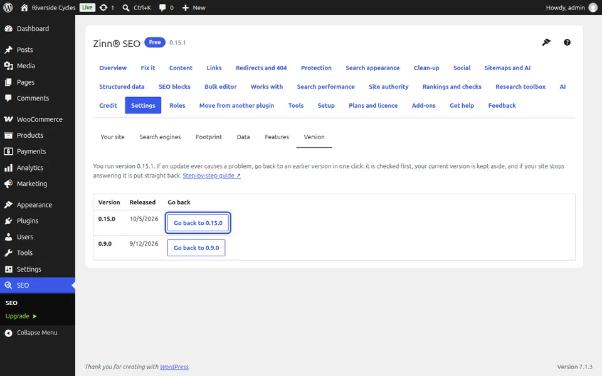
Task: Open the Your site tab
Action: [x=112, y=137]
